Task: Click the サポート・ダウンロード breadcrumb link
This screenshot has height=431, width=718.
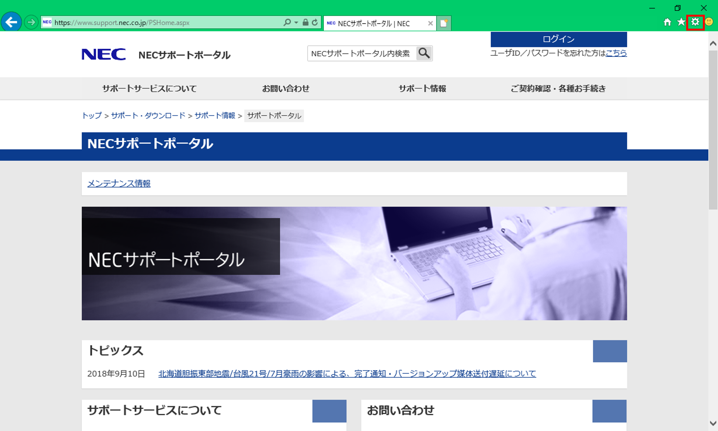Action: (x=148, y=116)
